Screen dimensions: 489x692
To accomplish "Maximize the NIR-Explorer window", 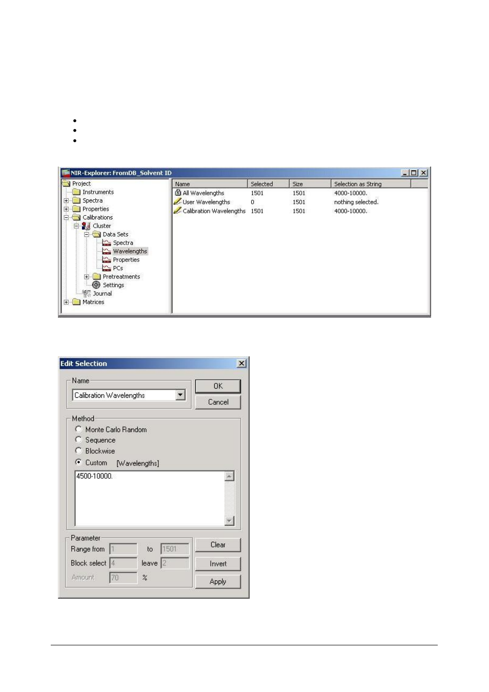I will pos(414,173).
